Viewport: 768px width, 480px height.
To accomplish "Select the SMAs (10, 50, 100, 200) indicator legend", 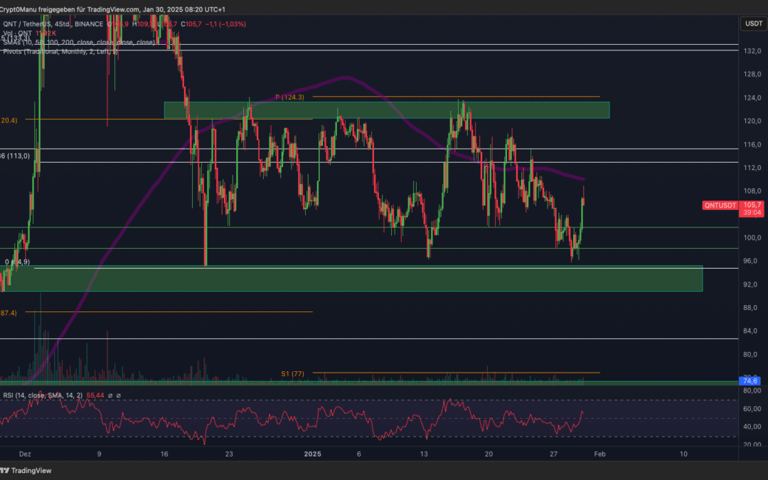I will (78, 43).
